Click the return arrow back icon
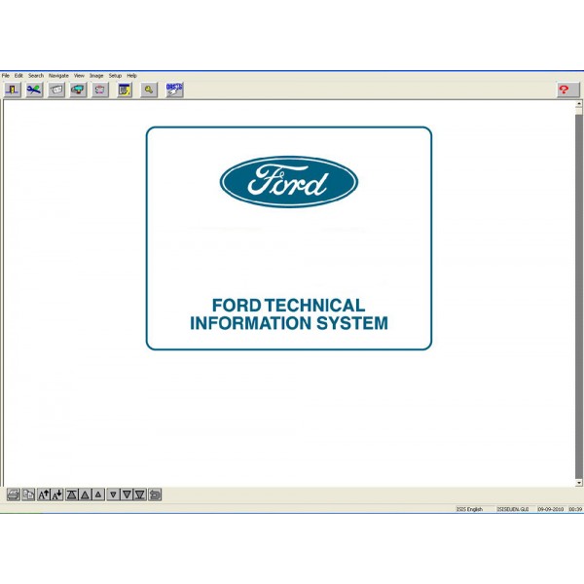Screen dimensions: 584x584 click(155, 494)
